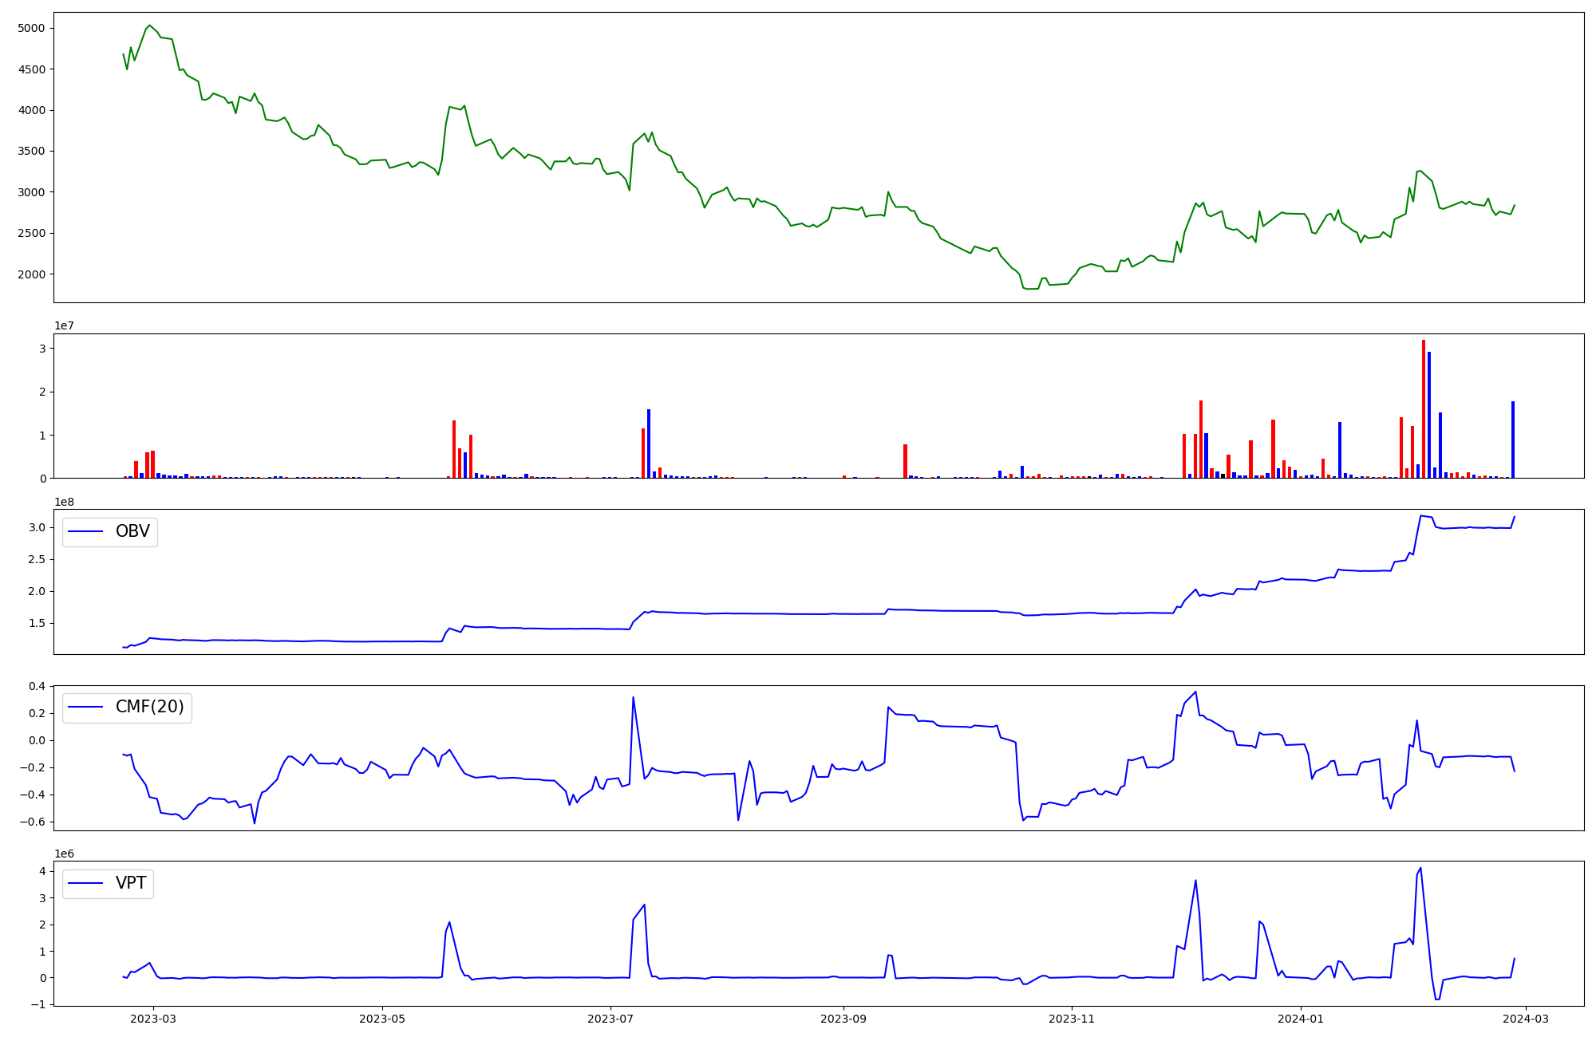Click the highest peak of the VPT line
The height and width of the screenshot is (1037, 1596).
pos(1420,868)
